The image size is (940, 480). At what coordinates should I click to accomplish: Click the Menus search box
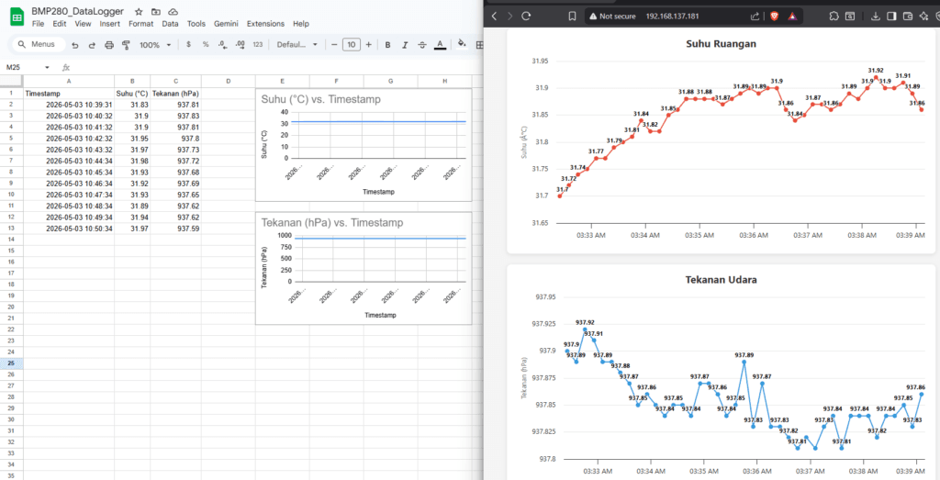(38, 44)
